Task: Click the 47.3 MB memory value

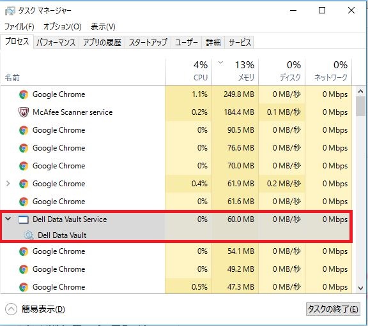Action: (x=241, y=287)
